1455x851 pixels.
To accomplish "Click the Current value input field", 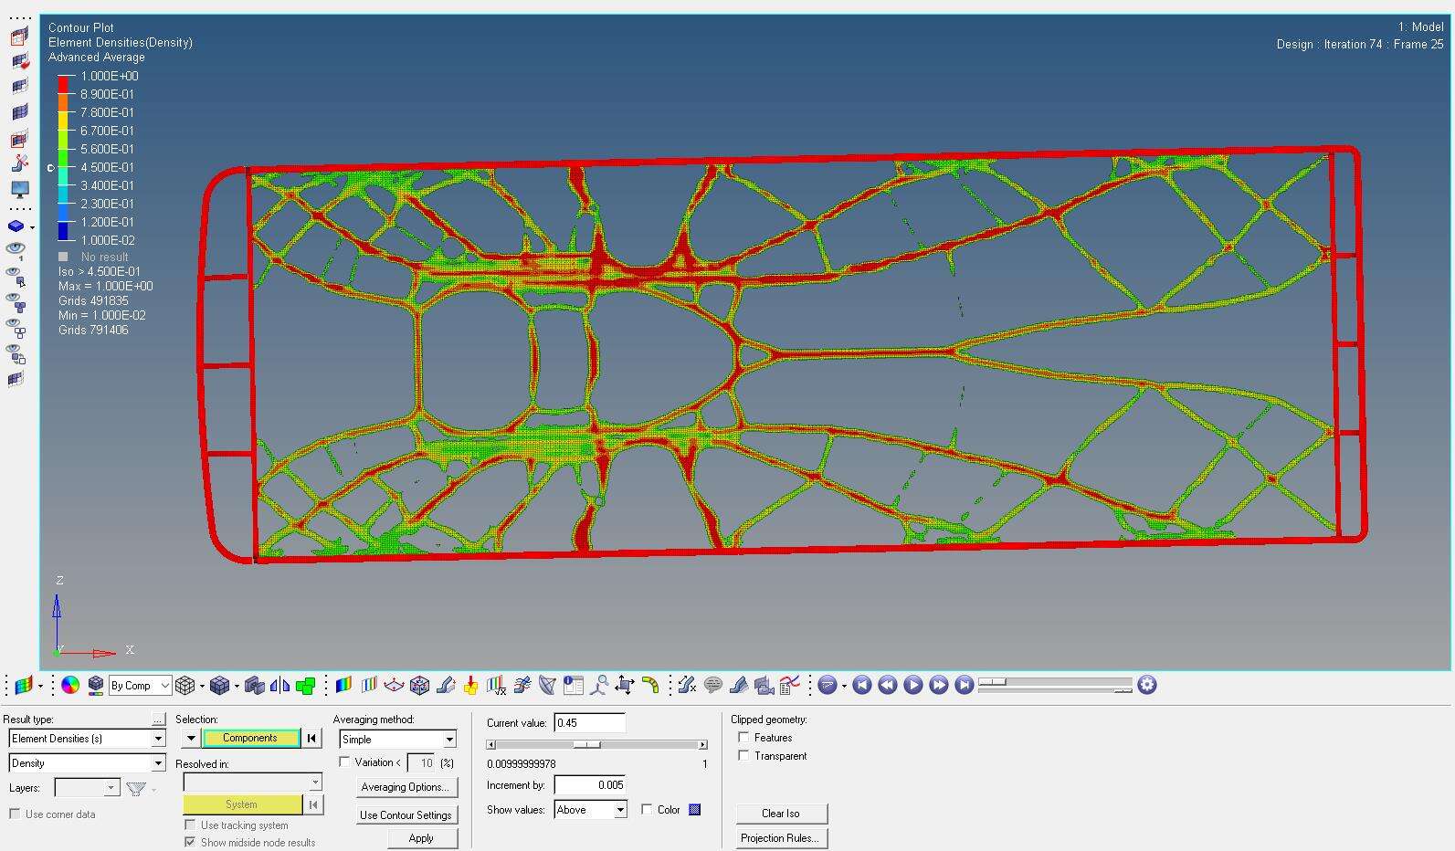I will pyautogui.click(x=589, y=723).
